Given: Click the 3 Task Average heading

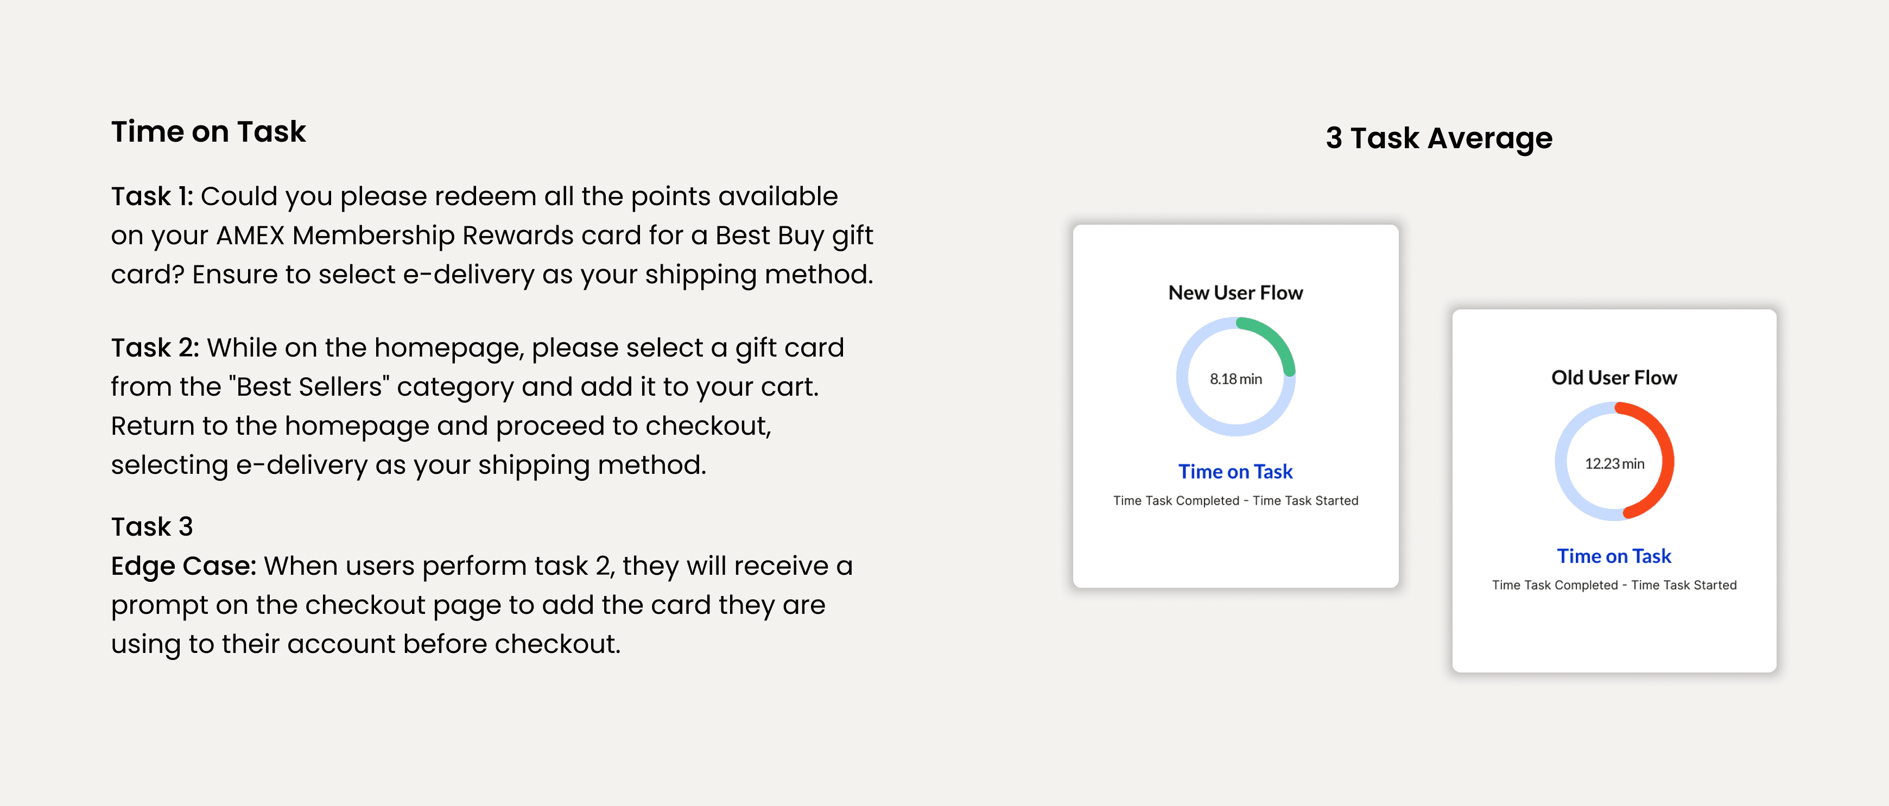Looking at the screenshot, I should pyautogui.click(x=1439, y=138).
